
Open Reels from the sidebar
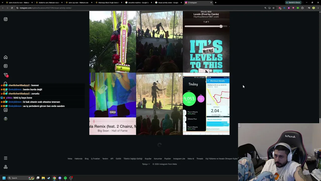tap(6, 66)
